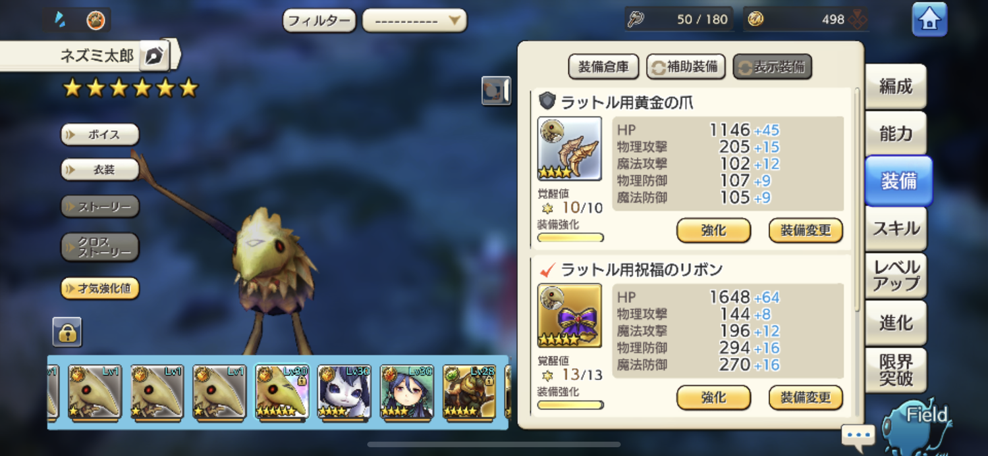Expand the 衣装 costume option
Image resolution: width=988 pixels, height=456 pixels.
pos(100,170)
